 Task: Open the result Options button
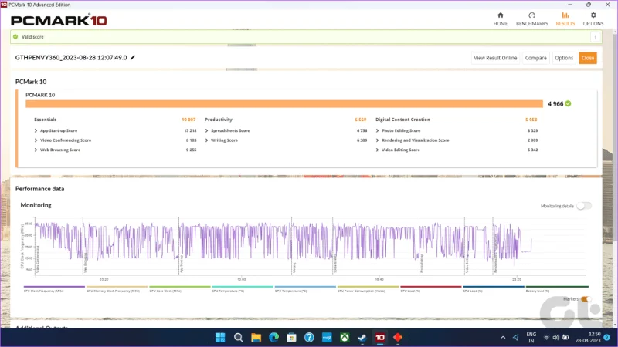564,58
